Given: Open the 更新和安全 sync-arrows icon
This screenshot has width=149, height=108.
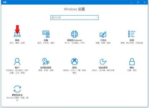Looking at the screenshot, I should pos(17,89).
